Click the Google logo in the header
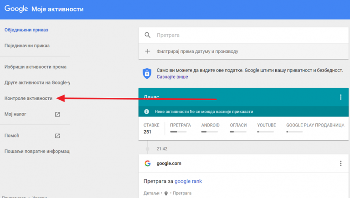Image resolution: width=350 pixels, height=198 pixels. [x=16, y=9]
